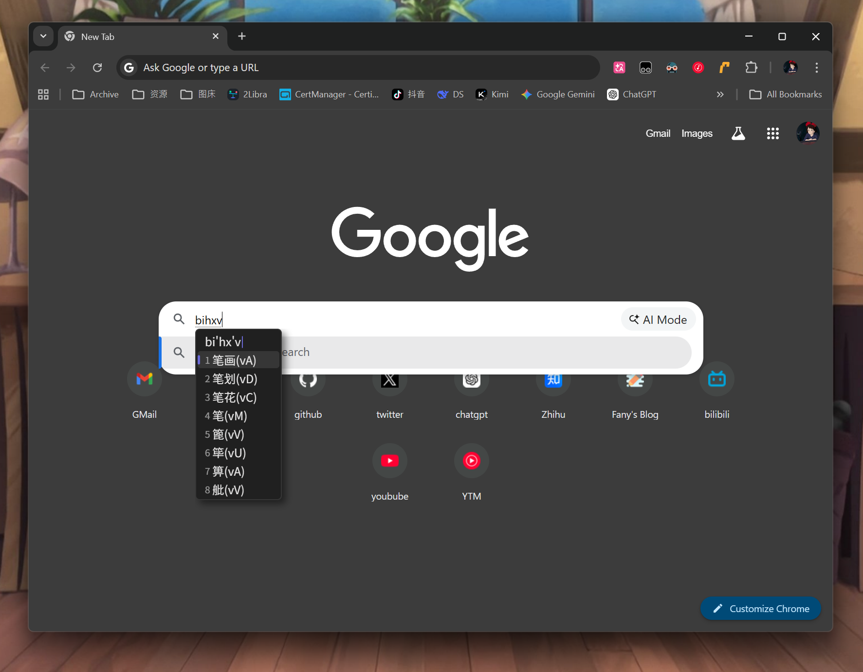Maximize the Chrome window

(x=782, y=37)
